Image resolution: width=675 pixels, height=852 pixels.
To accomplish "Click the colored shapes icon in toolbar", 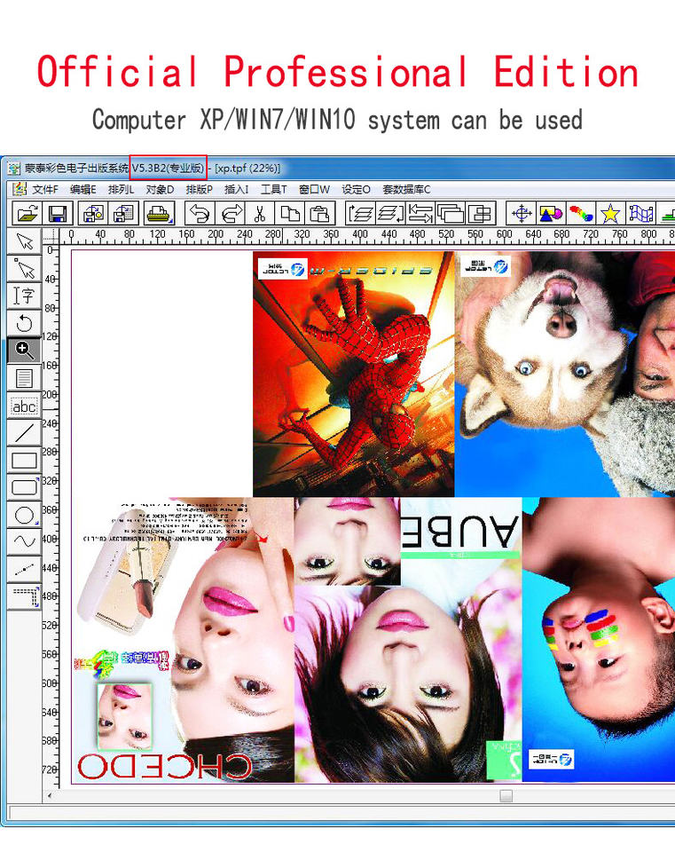I will click(x=551, y=214).
